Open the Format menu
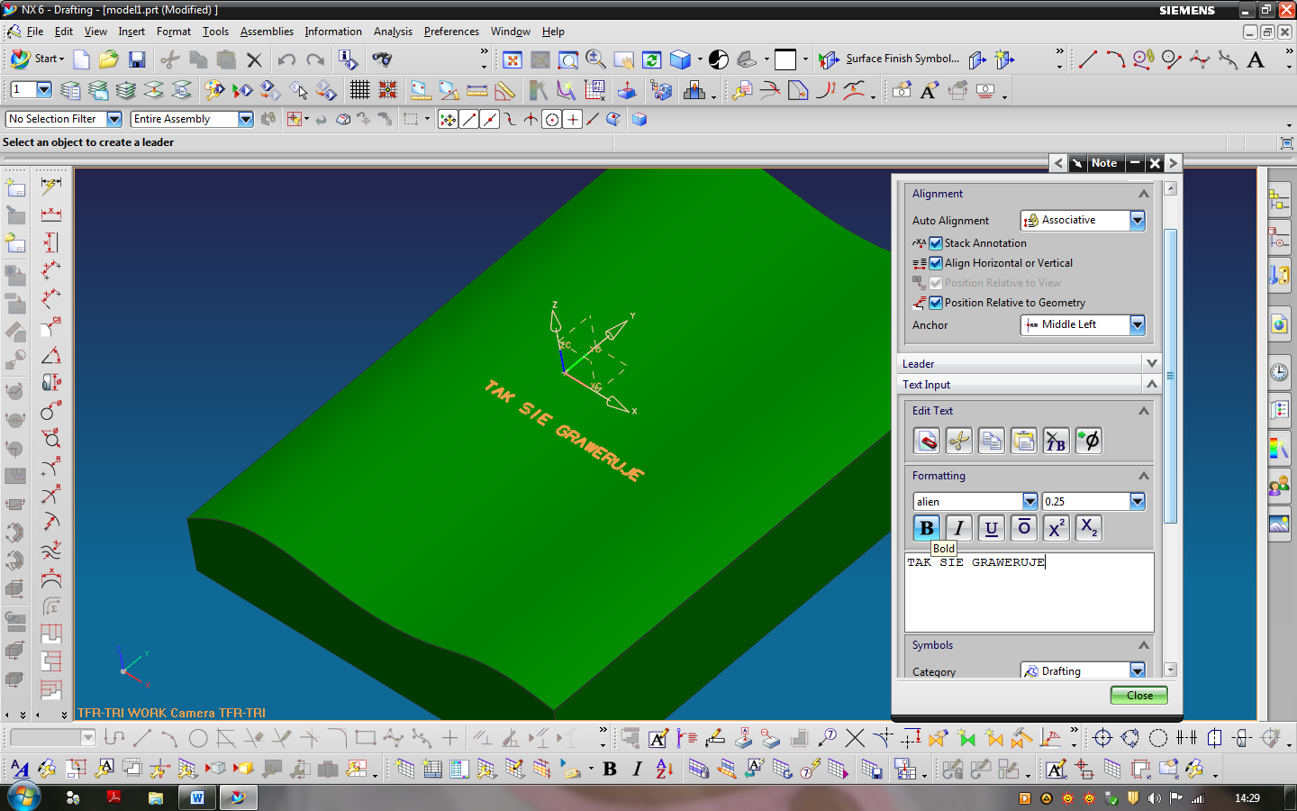The image size is (1297, 811). (174, 32)
